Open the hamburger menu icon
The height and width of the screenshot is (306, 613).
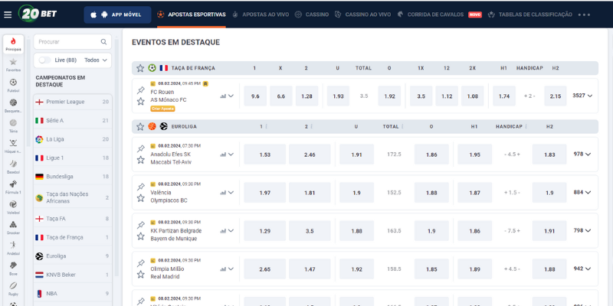pos(8,15)
